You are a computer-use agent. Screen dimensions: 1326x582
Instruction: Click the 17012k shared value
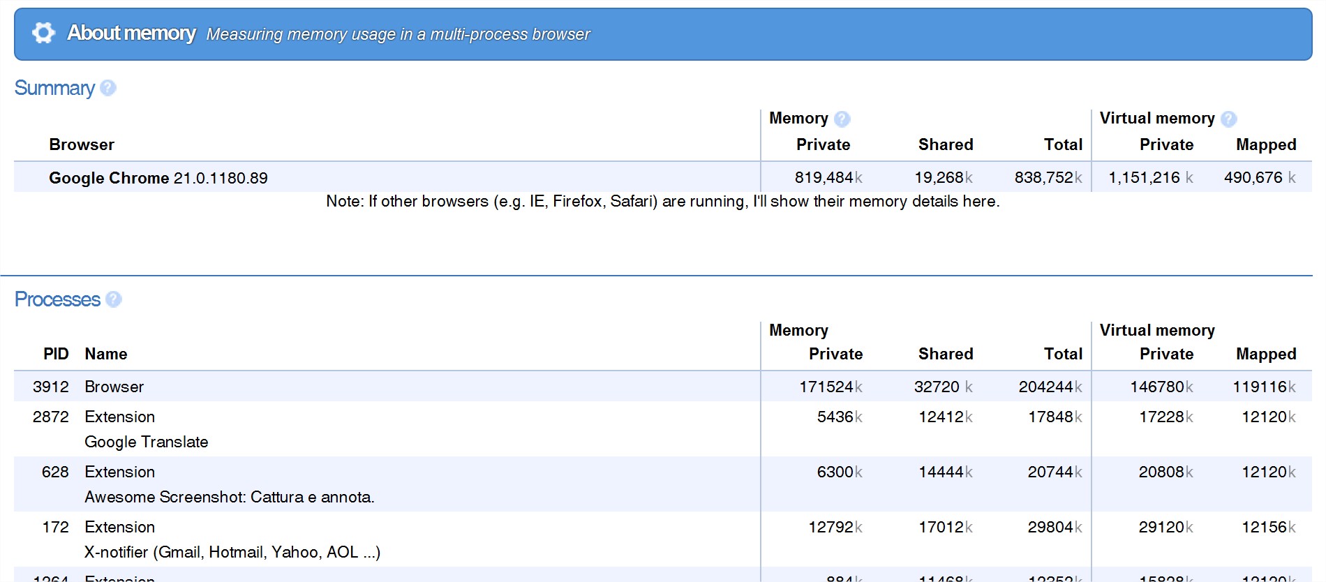[x=946, y=527]
